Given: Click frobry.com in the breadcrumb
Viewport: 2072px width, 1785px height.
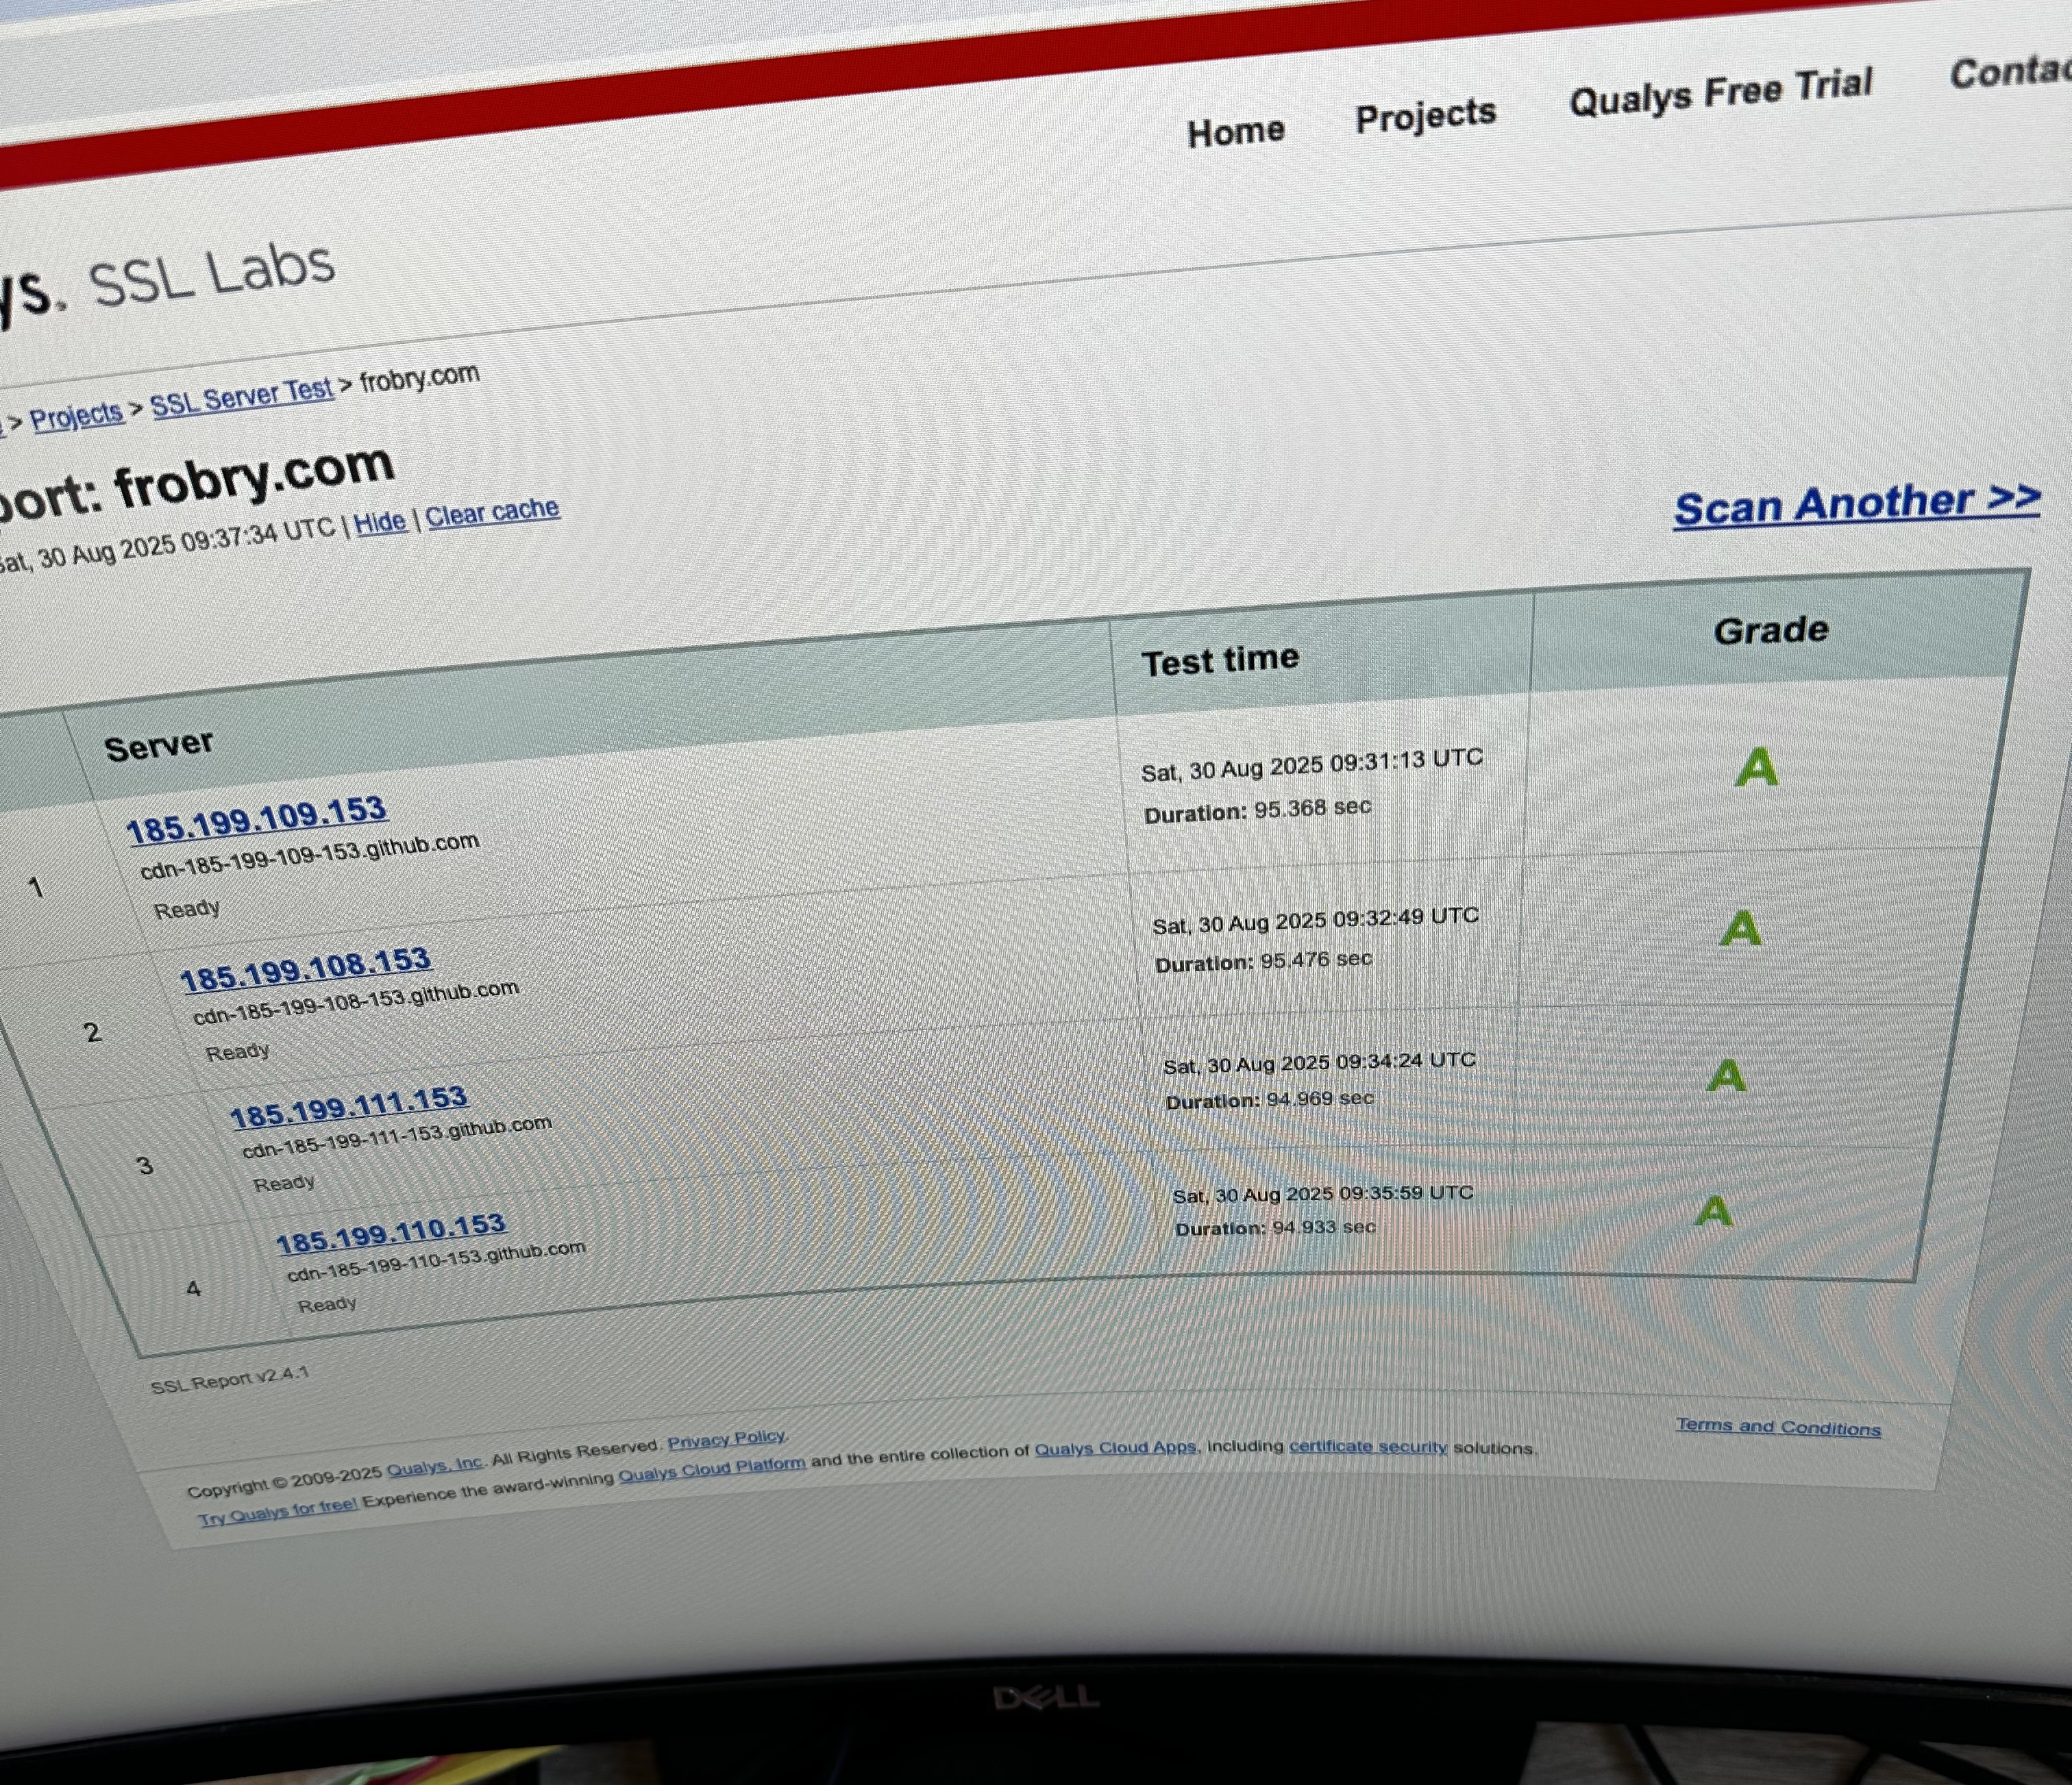Looking at the screenshot, I should [419, 379].
